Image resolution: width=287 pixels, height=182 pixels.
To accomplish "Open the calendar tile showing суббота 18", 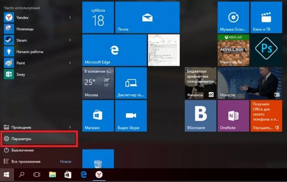I will [x=98, y=17].
